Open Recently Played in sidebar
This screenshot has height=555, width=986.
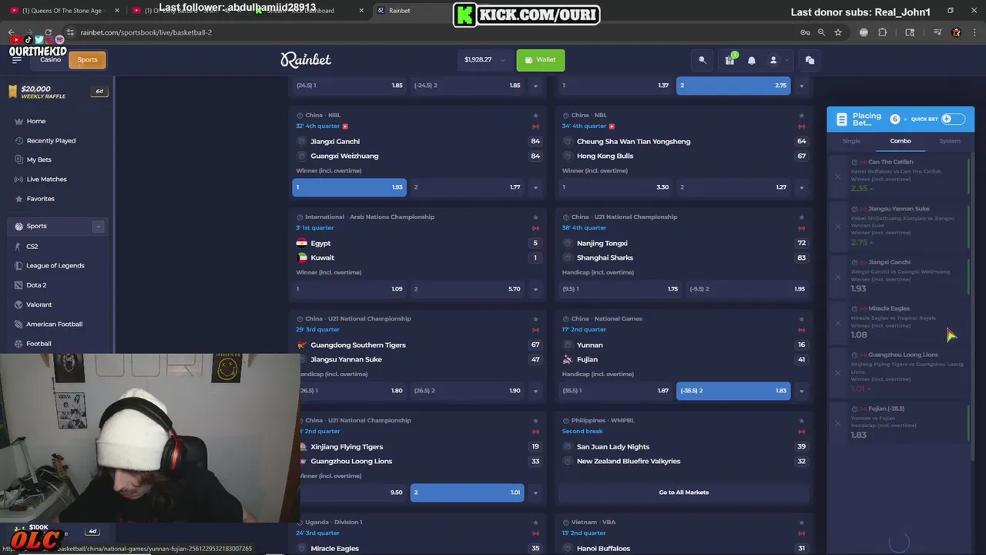click(51, 140)
